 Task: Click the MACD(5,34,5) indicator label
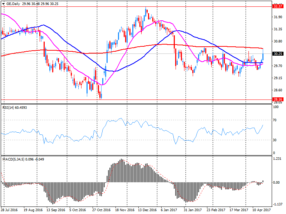[14, 159]
